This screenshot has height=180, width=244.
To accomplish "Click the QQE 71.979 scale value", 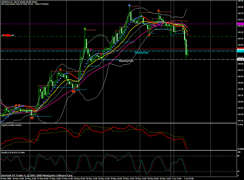I will (240, 125).
